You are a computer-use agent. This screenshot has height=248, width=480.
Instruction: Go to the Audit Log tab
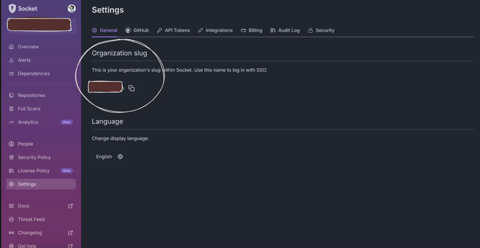point(285,30)
